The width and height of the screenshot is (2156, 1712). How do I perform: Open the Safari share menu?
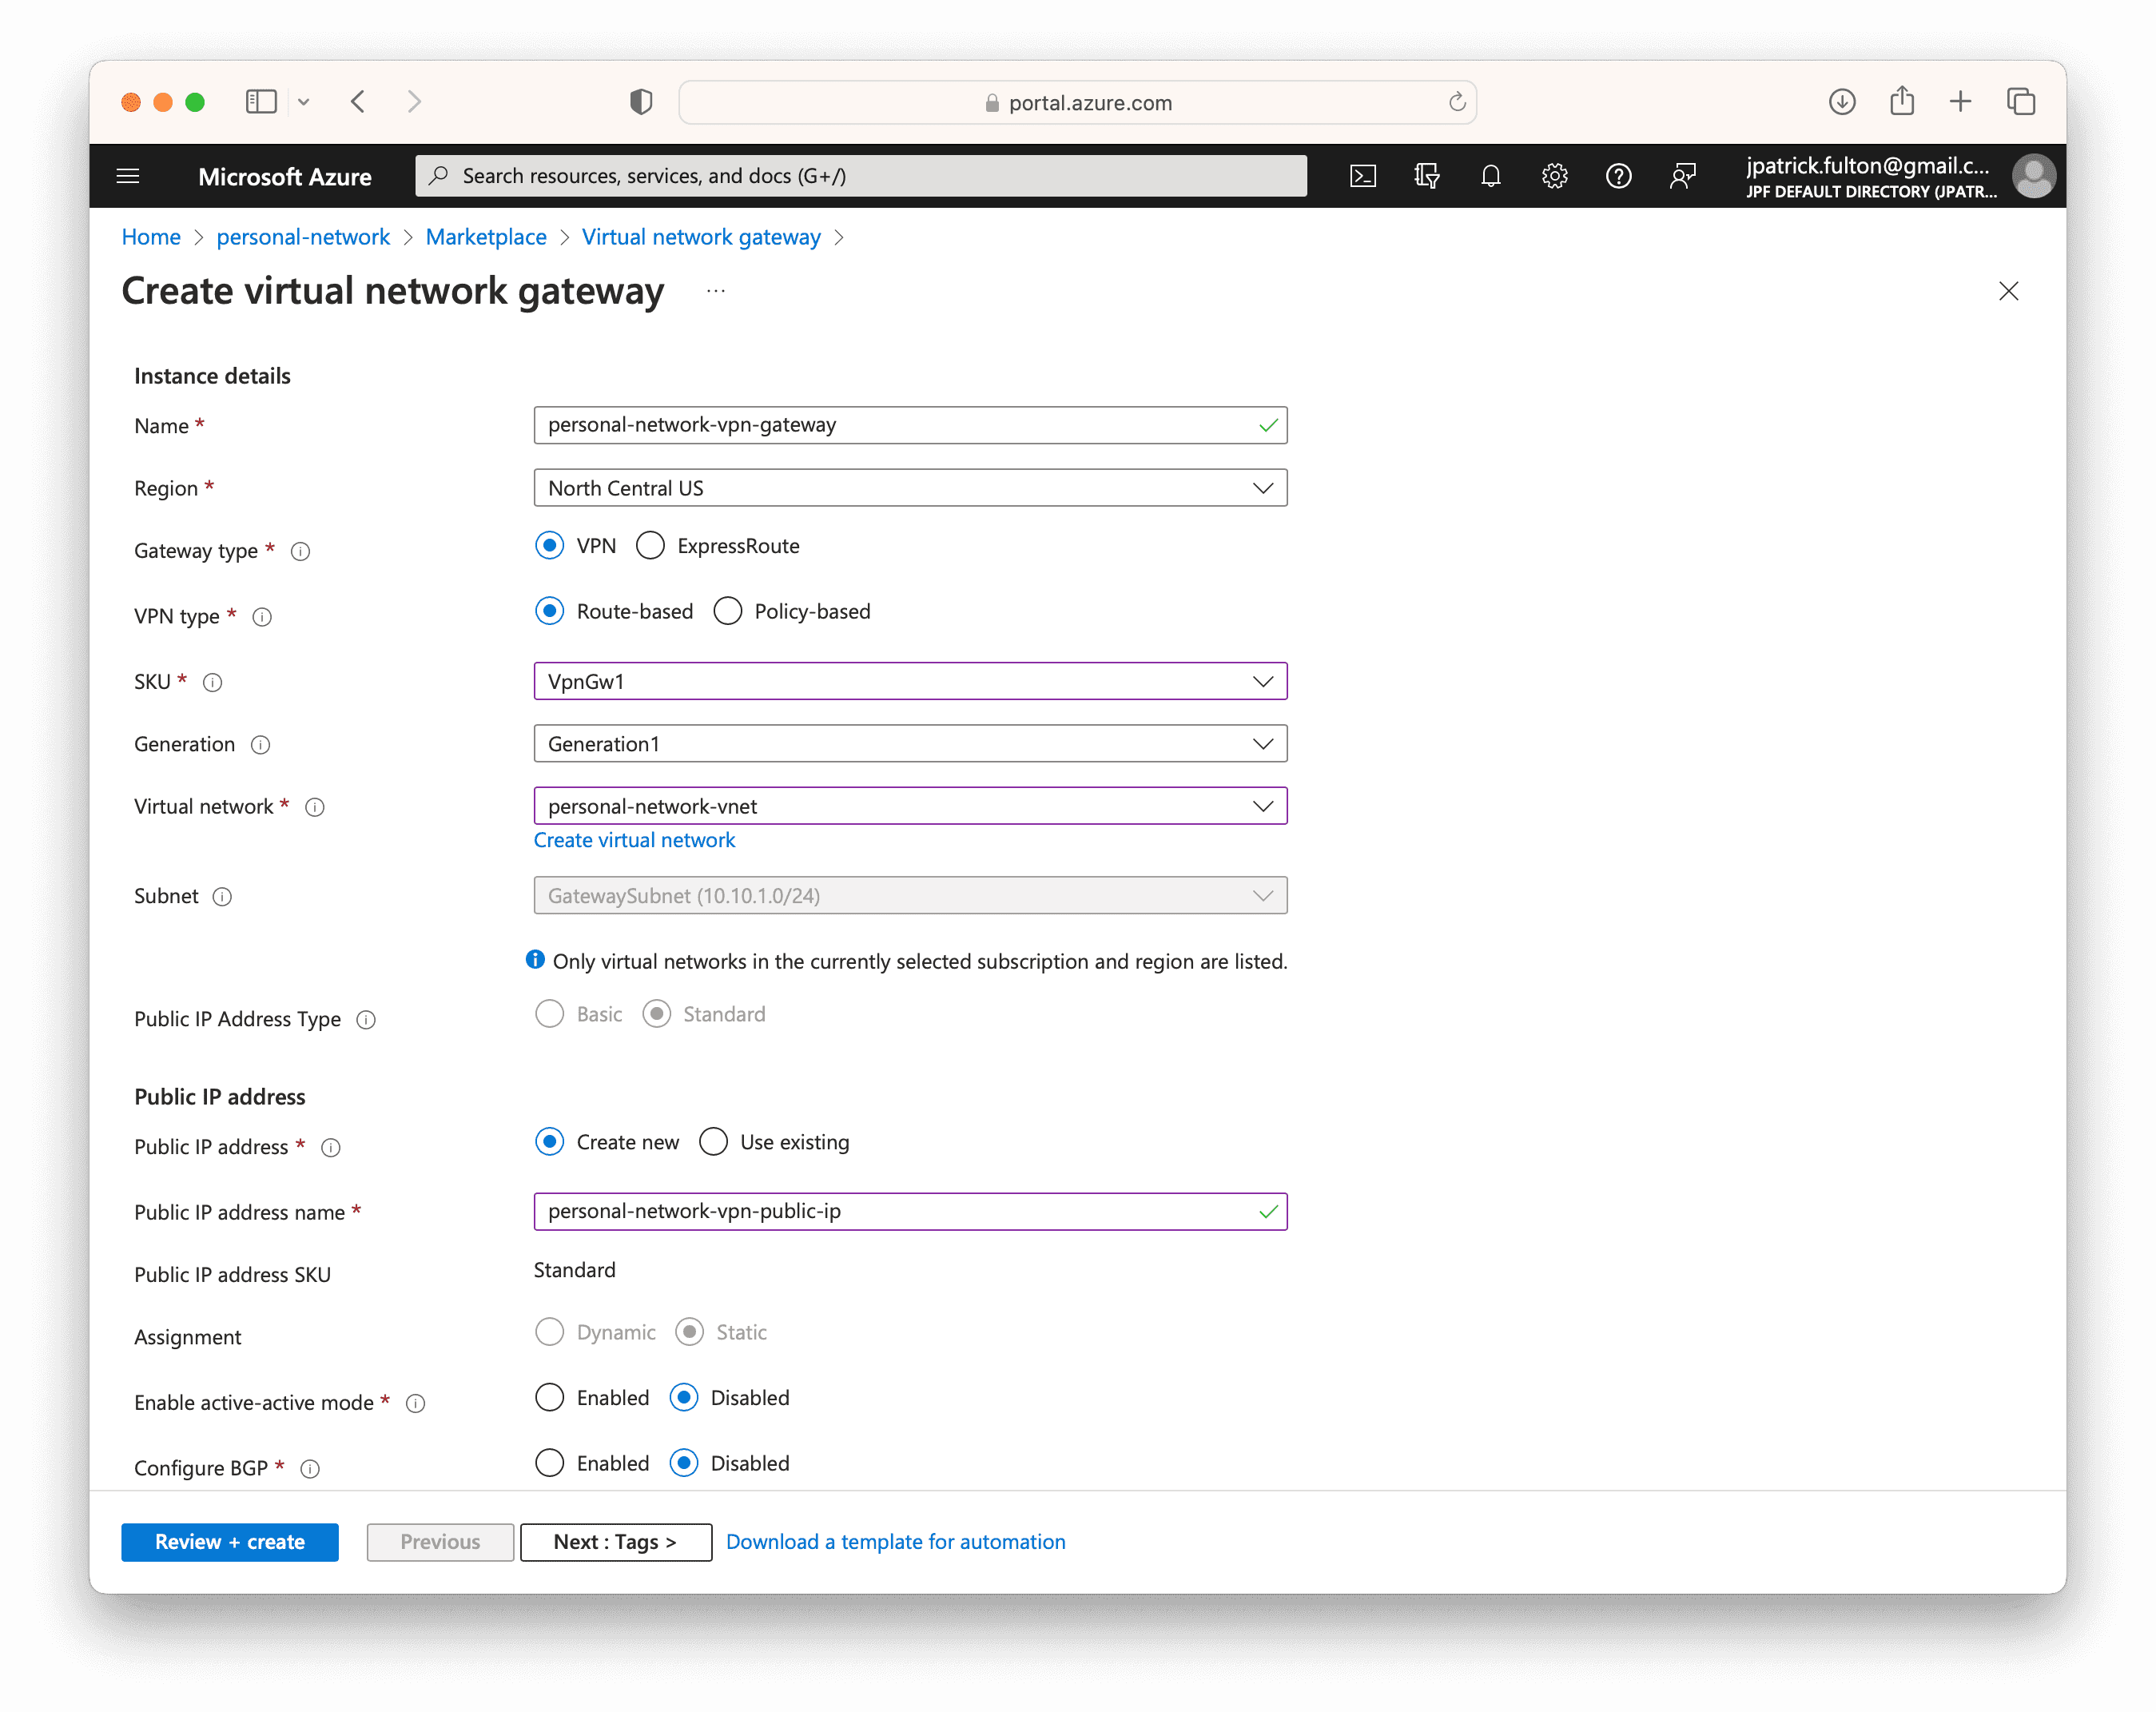click(1902, 100)
